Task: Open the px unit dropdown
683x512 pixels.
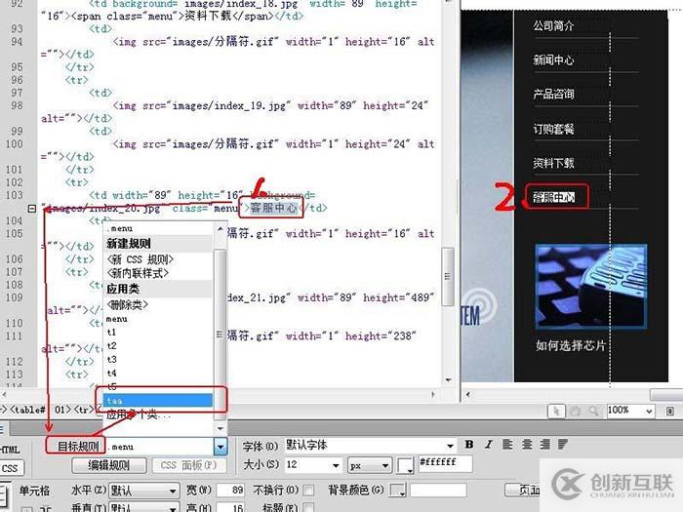Action: [370, 465]
